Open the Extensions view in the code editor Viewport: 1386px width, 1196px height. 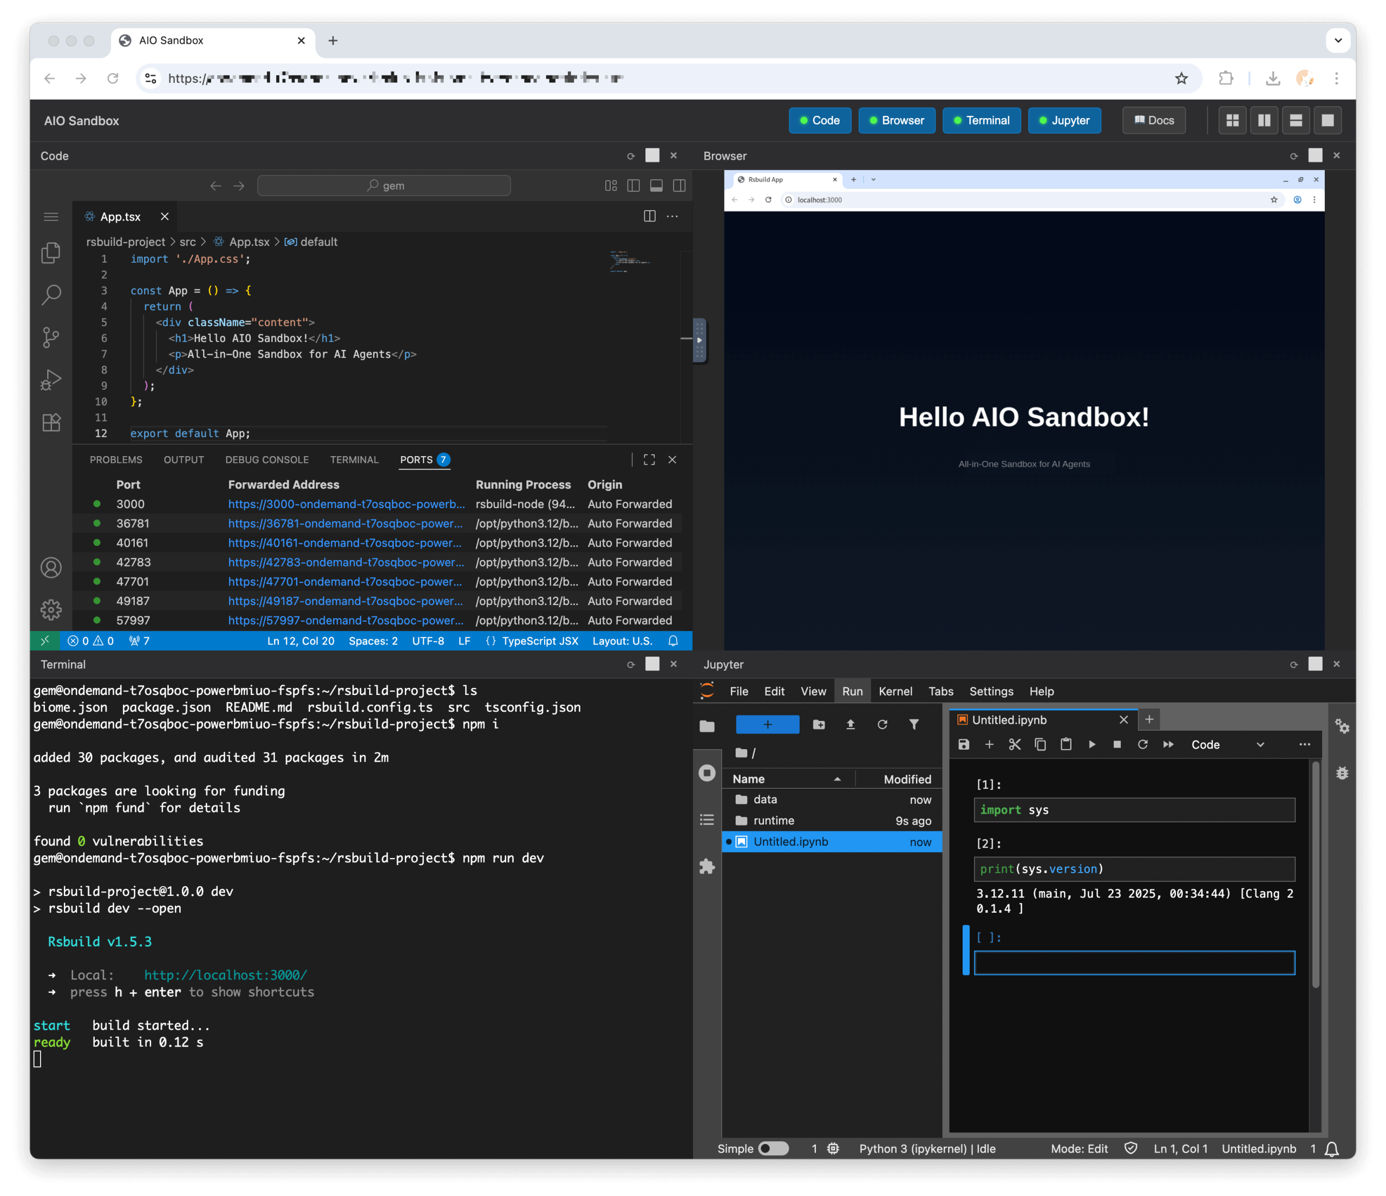(x=51, y=422)
